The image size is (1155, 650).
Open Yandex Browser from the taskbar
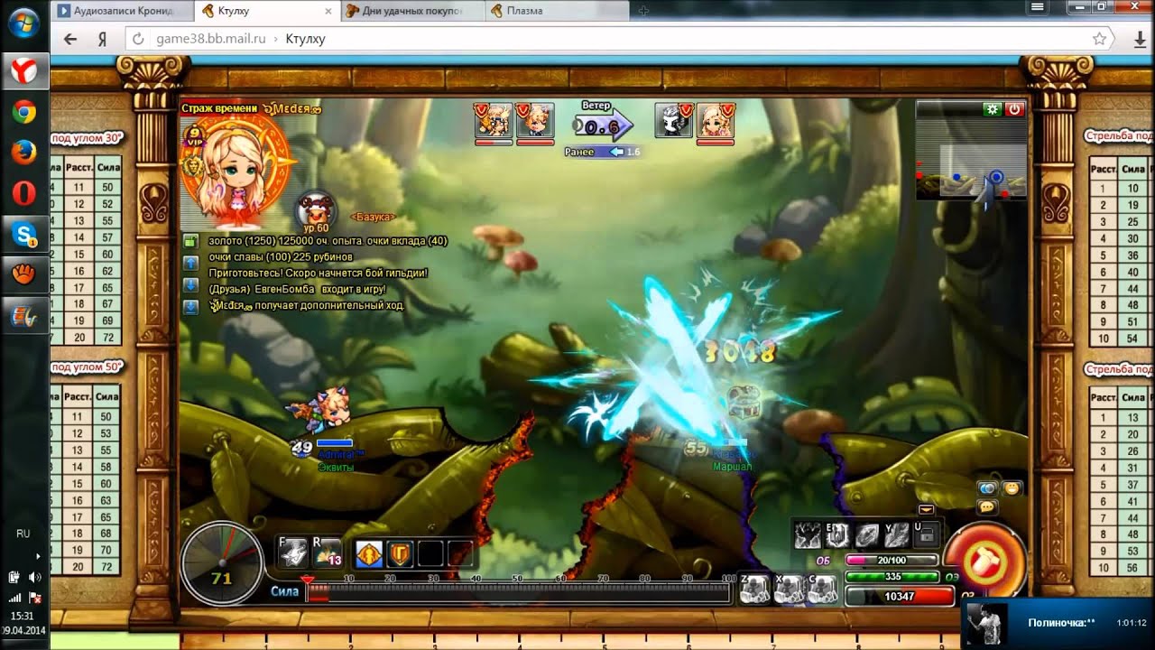(x=23, y=70)
